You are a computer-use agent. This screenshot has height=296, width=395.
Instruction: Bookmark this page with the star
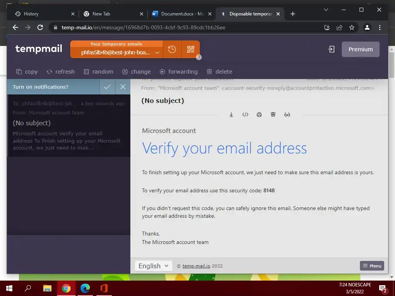pyautogui.click(x=352, y=27)
